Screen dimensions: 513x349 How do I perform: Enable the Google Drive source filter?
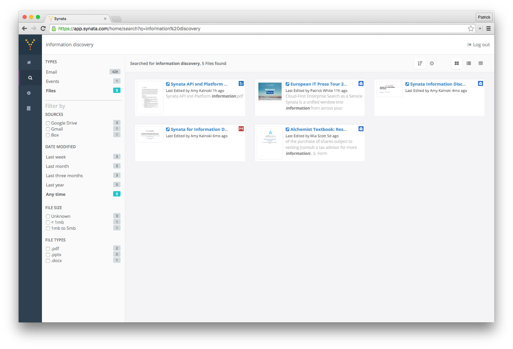pyautogui.click(x=48, y=123)
